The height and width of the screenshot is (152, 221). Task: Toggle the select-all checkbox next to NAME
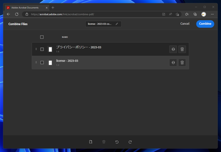[x=42, y=37]
